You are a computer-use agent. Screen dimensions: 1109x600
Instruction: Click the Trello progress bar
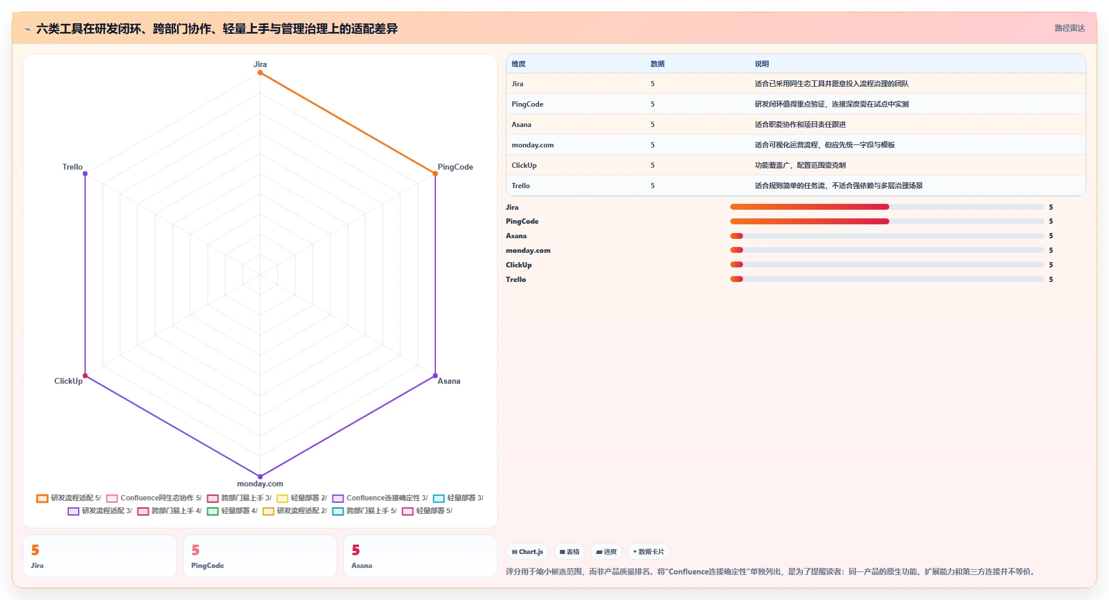click(x=887, y=279)
